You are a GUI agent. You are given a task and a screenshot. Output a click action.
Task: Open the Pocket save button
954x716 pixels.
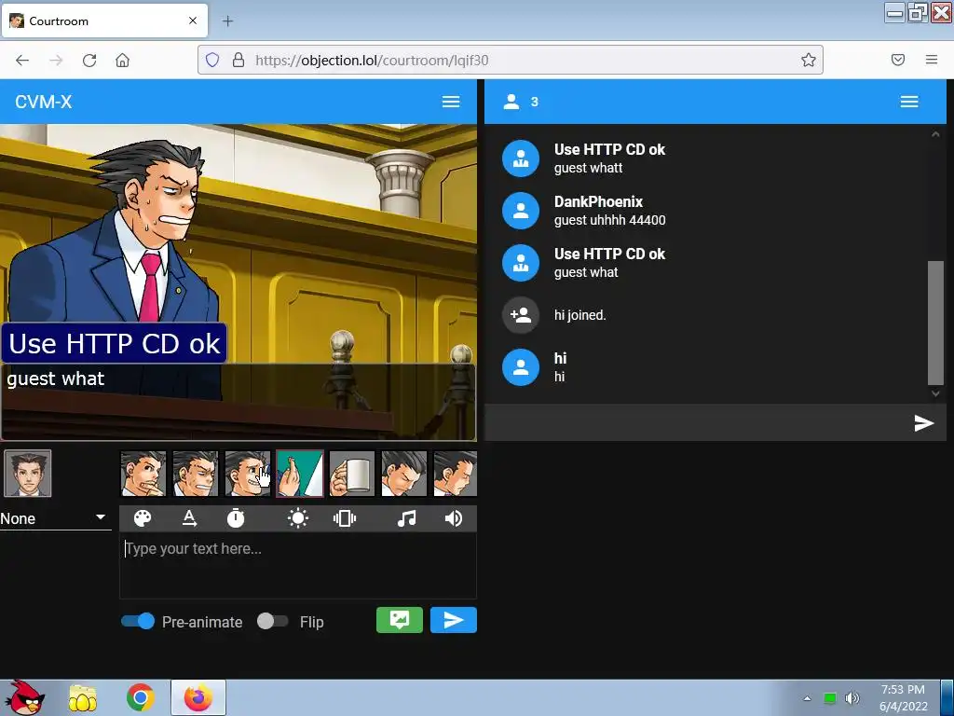(x=898, y=60)
